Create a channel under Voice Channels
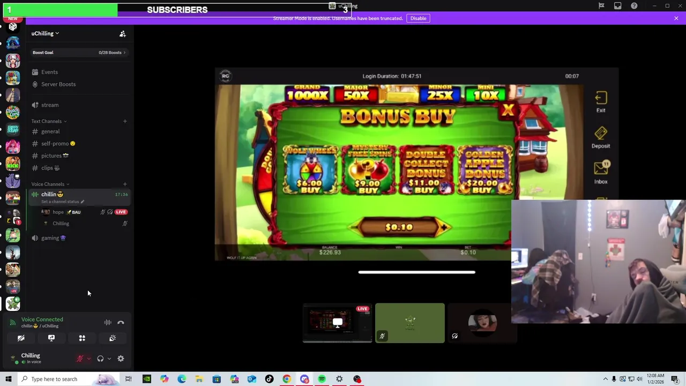This screenshot has height=386, width=686. point(125,184)
